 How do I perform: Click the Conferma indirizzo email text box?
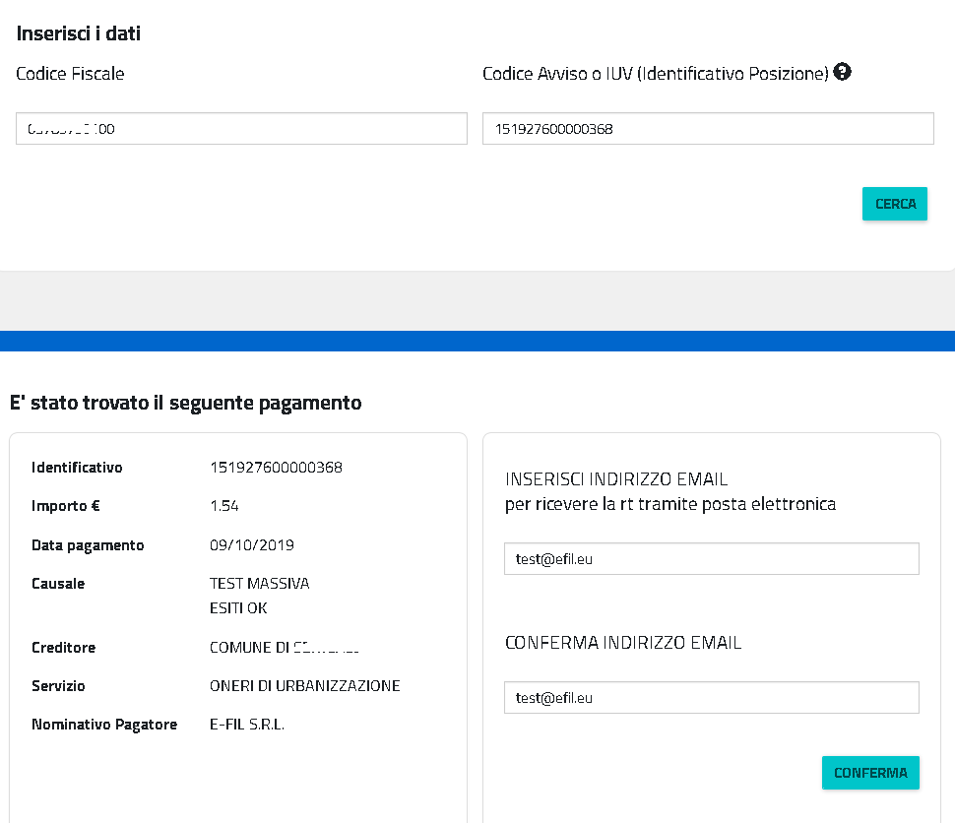point(711,697)
